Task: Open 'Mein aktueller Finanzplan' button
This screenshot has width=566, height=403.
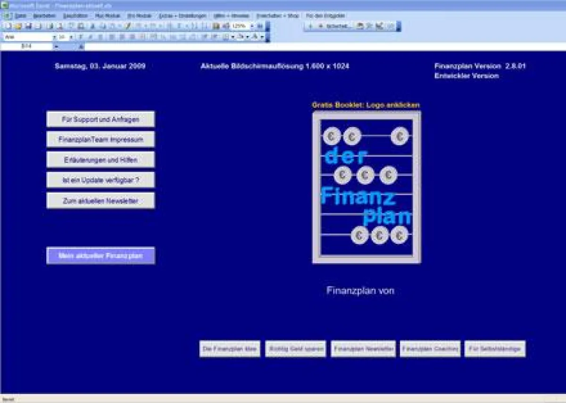Action: pos(100,256)
